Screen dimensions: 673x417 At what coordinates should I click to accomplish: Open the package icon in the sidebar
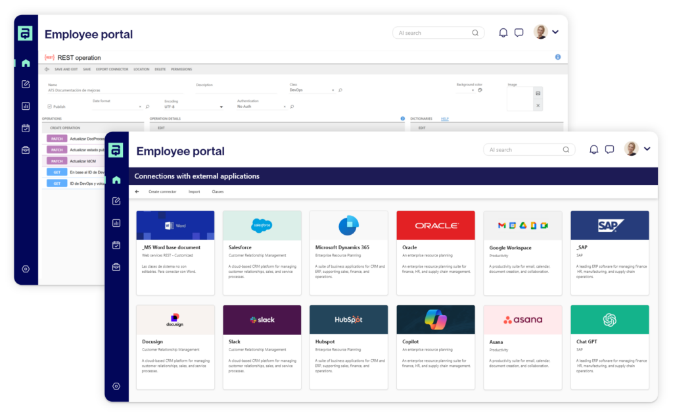pyautogui.click(x=116, y=265)
